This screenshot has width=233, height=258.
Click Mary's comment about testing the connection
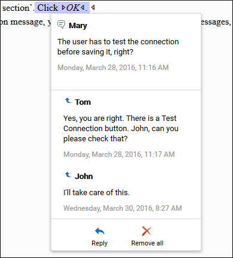118,47
